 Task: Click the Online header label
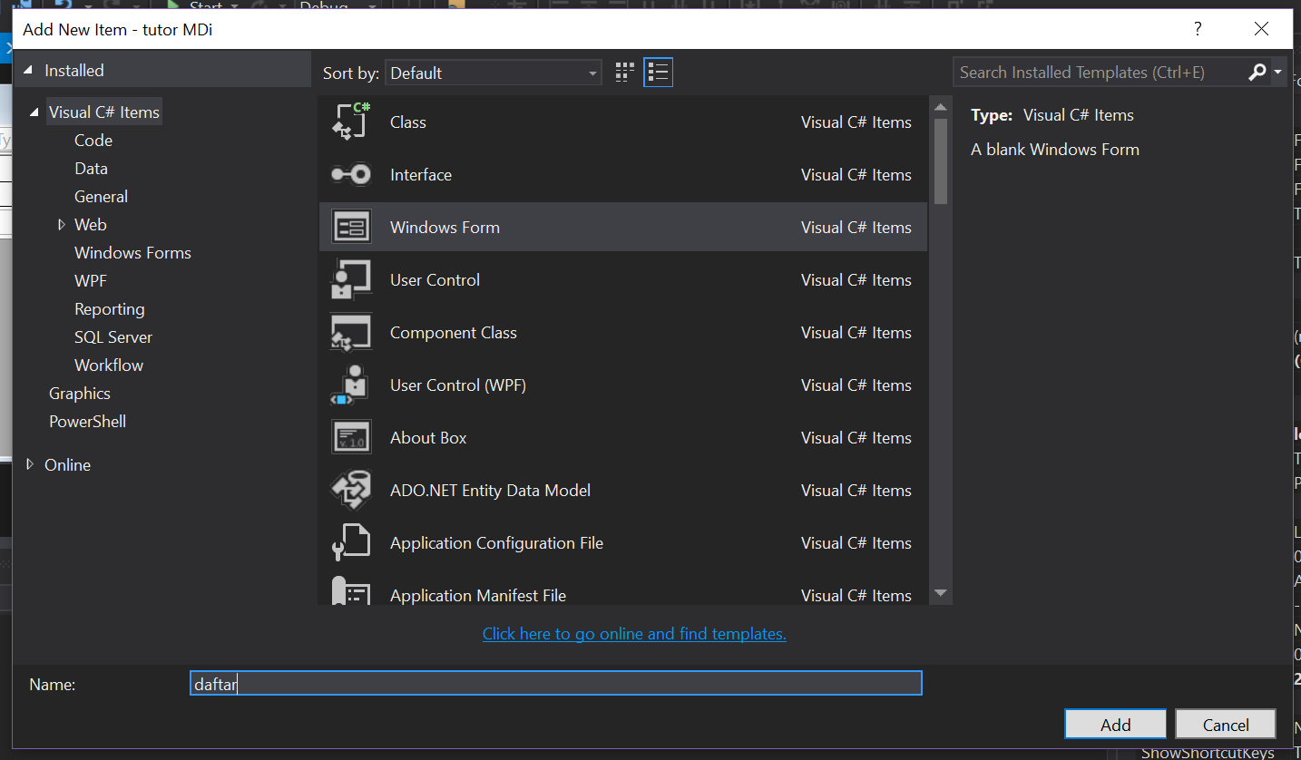point(68,464)
